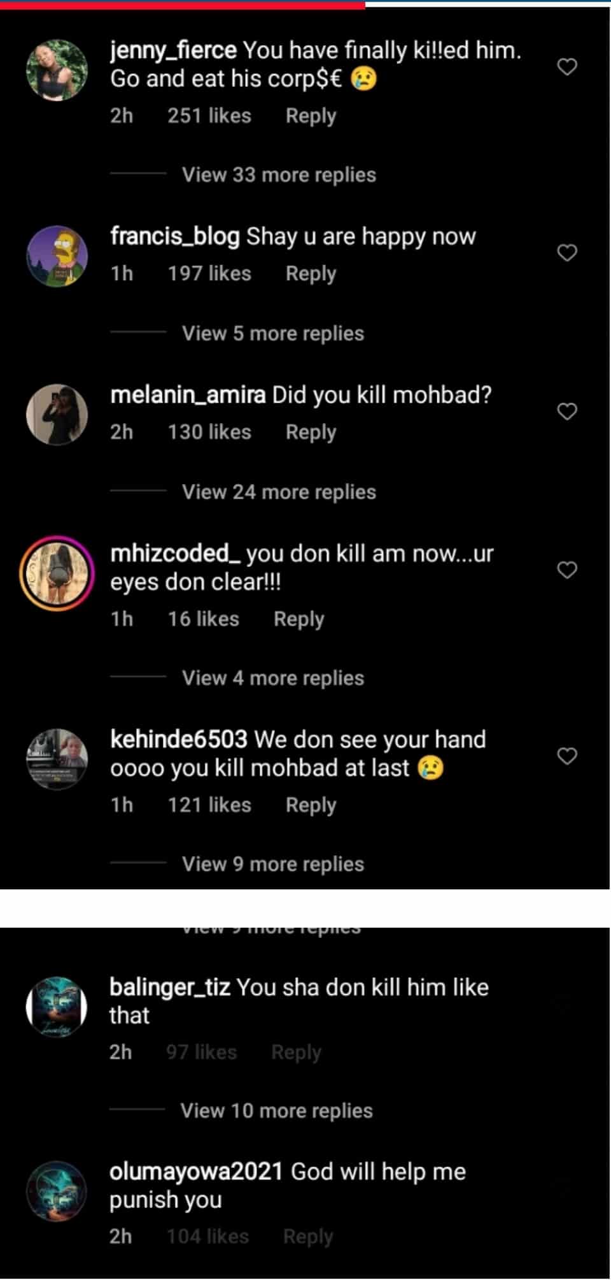Like jenny_fierce's comment with the heart
Screen dimensions: 611x1280
coord(567,66)
